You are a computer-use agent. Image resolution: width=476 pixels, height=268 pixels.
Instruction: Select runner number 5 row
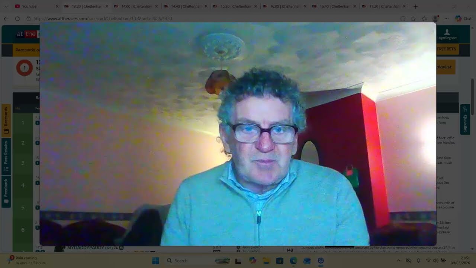[23, 208]
